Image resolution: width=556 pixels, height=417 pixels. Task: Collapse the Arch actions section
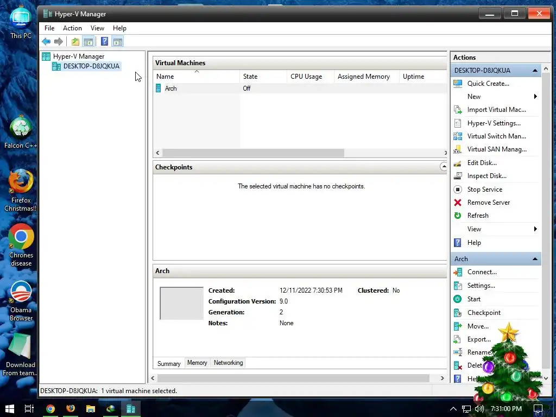(x=535, y=259)
